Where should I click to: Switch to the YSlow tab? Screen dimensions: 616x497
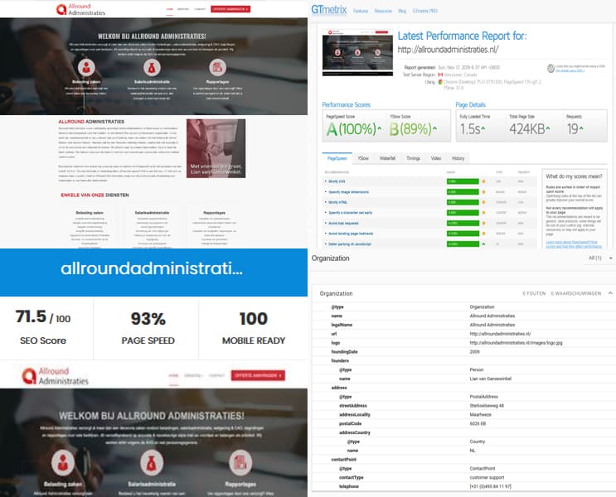click(x=363, y=158)
